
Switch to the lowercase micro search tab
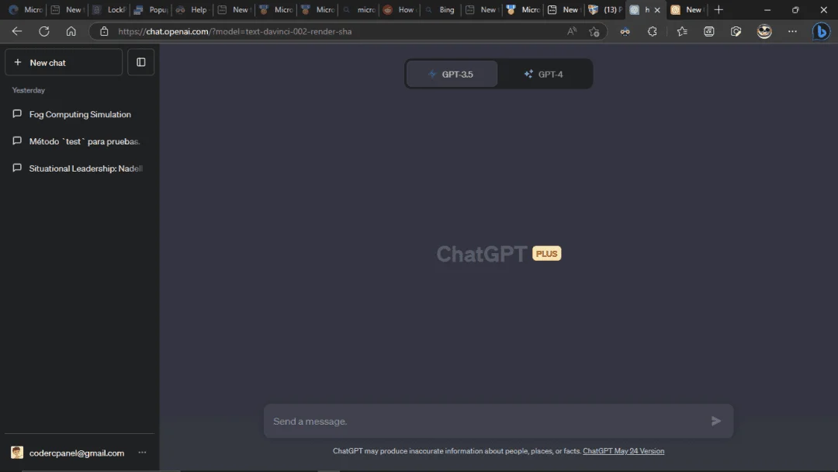(360, 9)
